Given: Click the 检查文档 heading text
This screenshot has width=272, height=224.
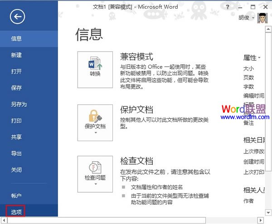Looking at the screenshot, I should point(137,161).
